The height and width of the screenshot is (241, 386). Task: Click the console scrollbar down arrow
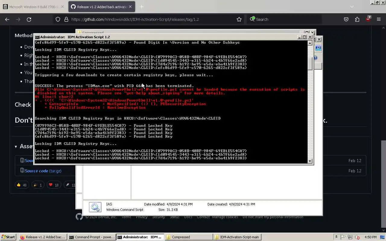(x=310, y=161)
